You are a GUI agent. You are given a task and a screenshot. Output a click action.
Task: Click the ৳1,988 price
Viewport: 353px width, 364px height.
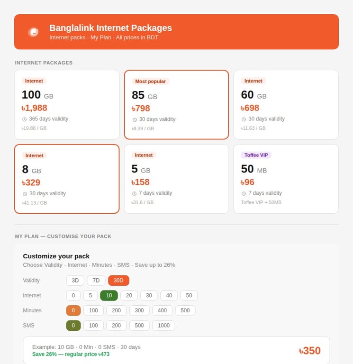(x=34, y=108)
